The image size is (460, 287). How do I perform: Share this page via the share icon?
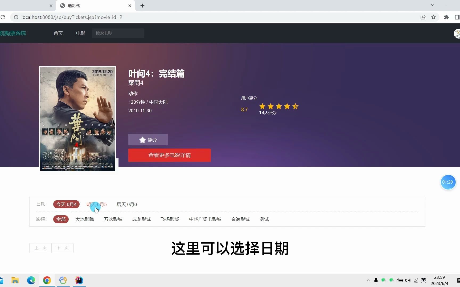click(423, 17)
